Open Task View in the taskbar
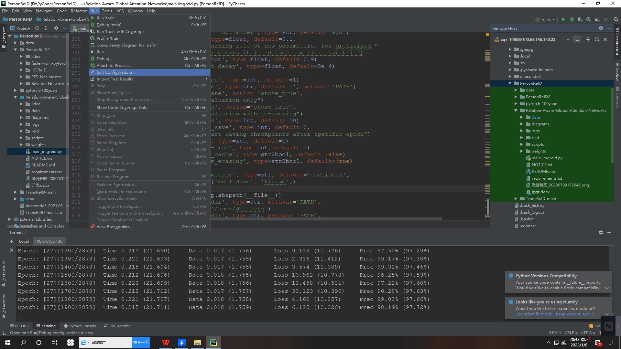The width and height of the screenshot is (621, 349). (x=54, y=343)
